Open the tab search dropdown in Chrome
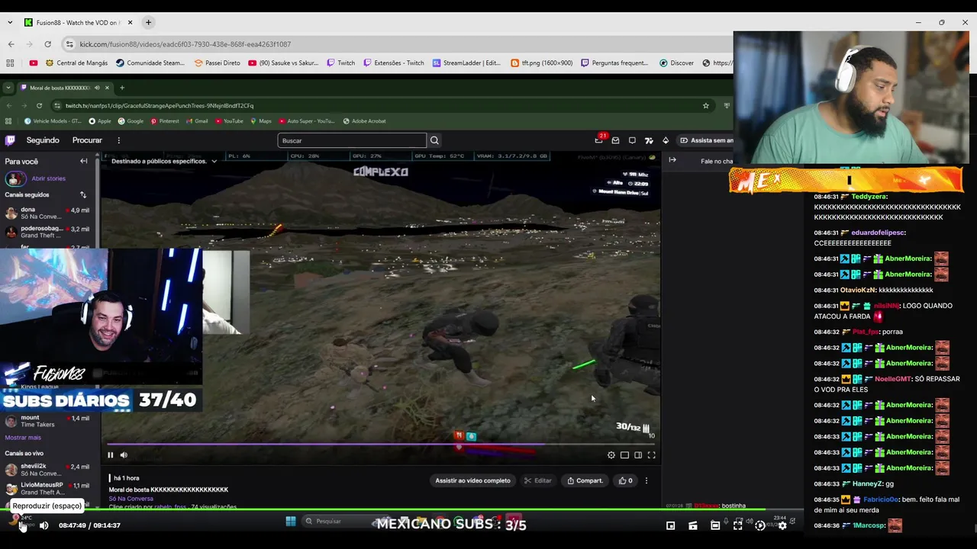This screenshot has width=977, height=549. 8,23
